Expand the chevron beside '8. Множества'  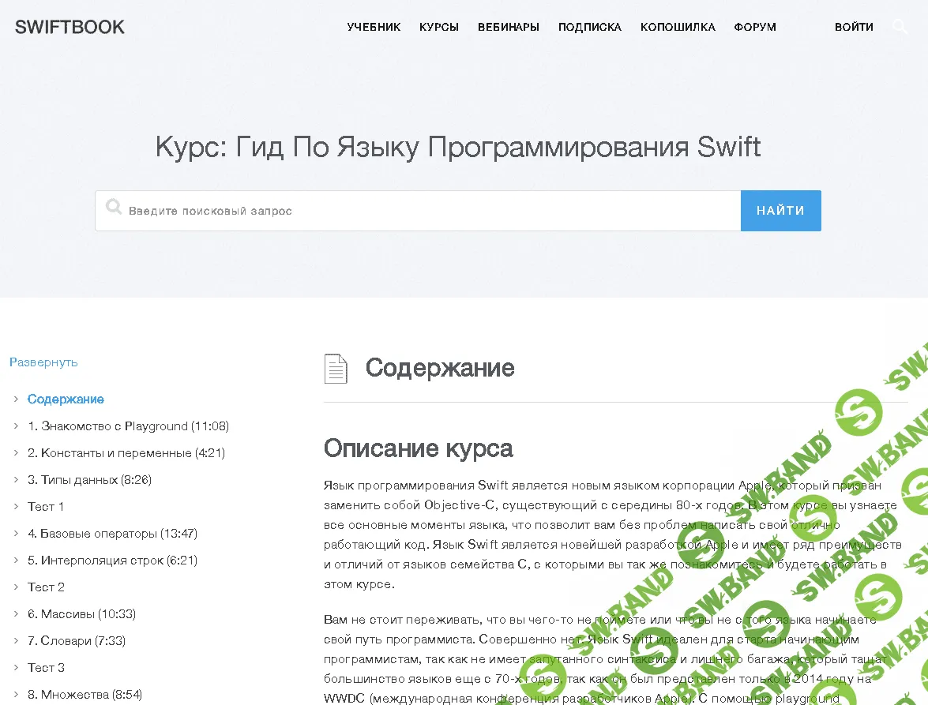[x=15, y=694]
